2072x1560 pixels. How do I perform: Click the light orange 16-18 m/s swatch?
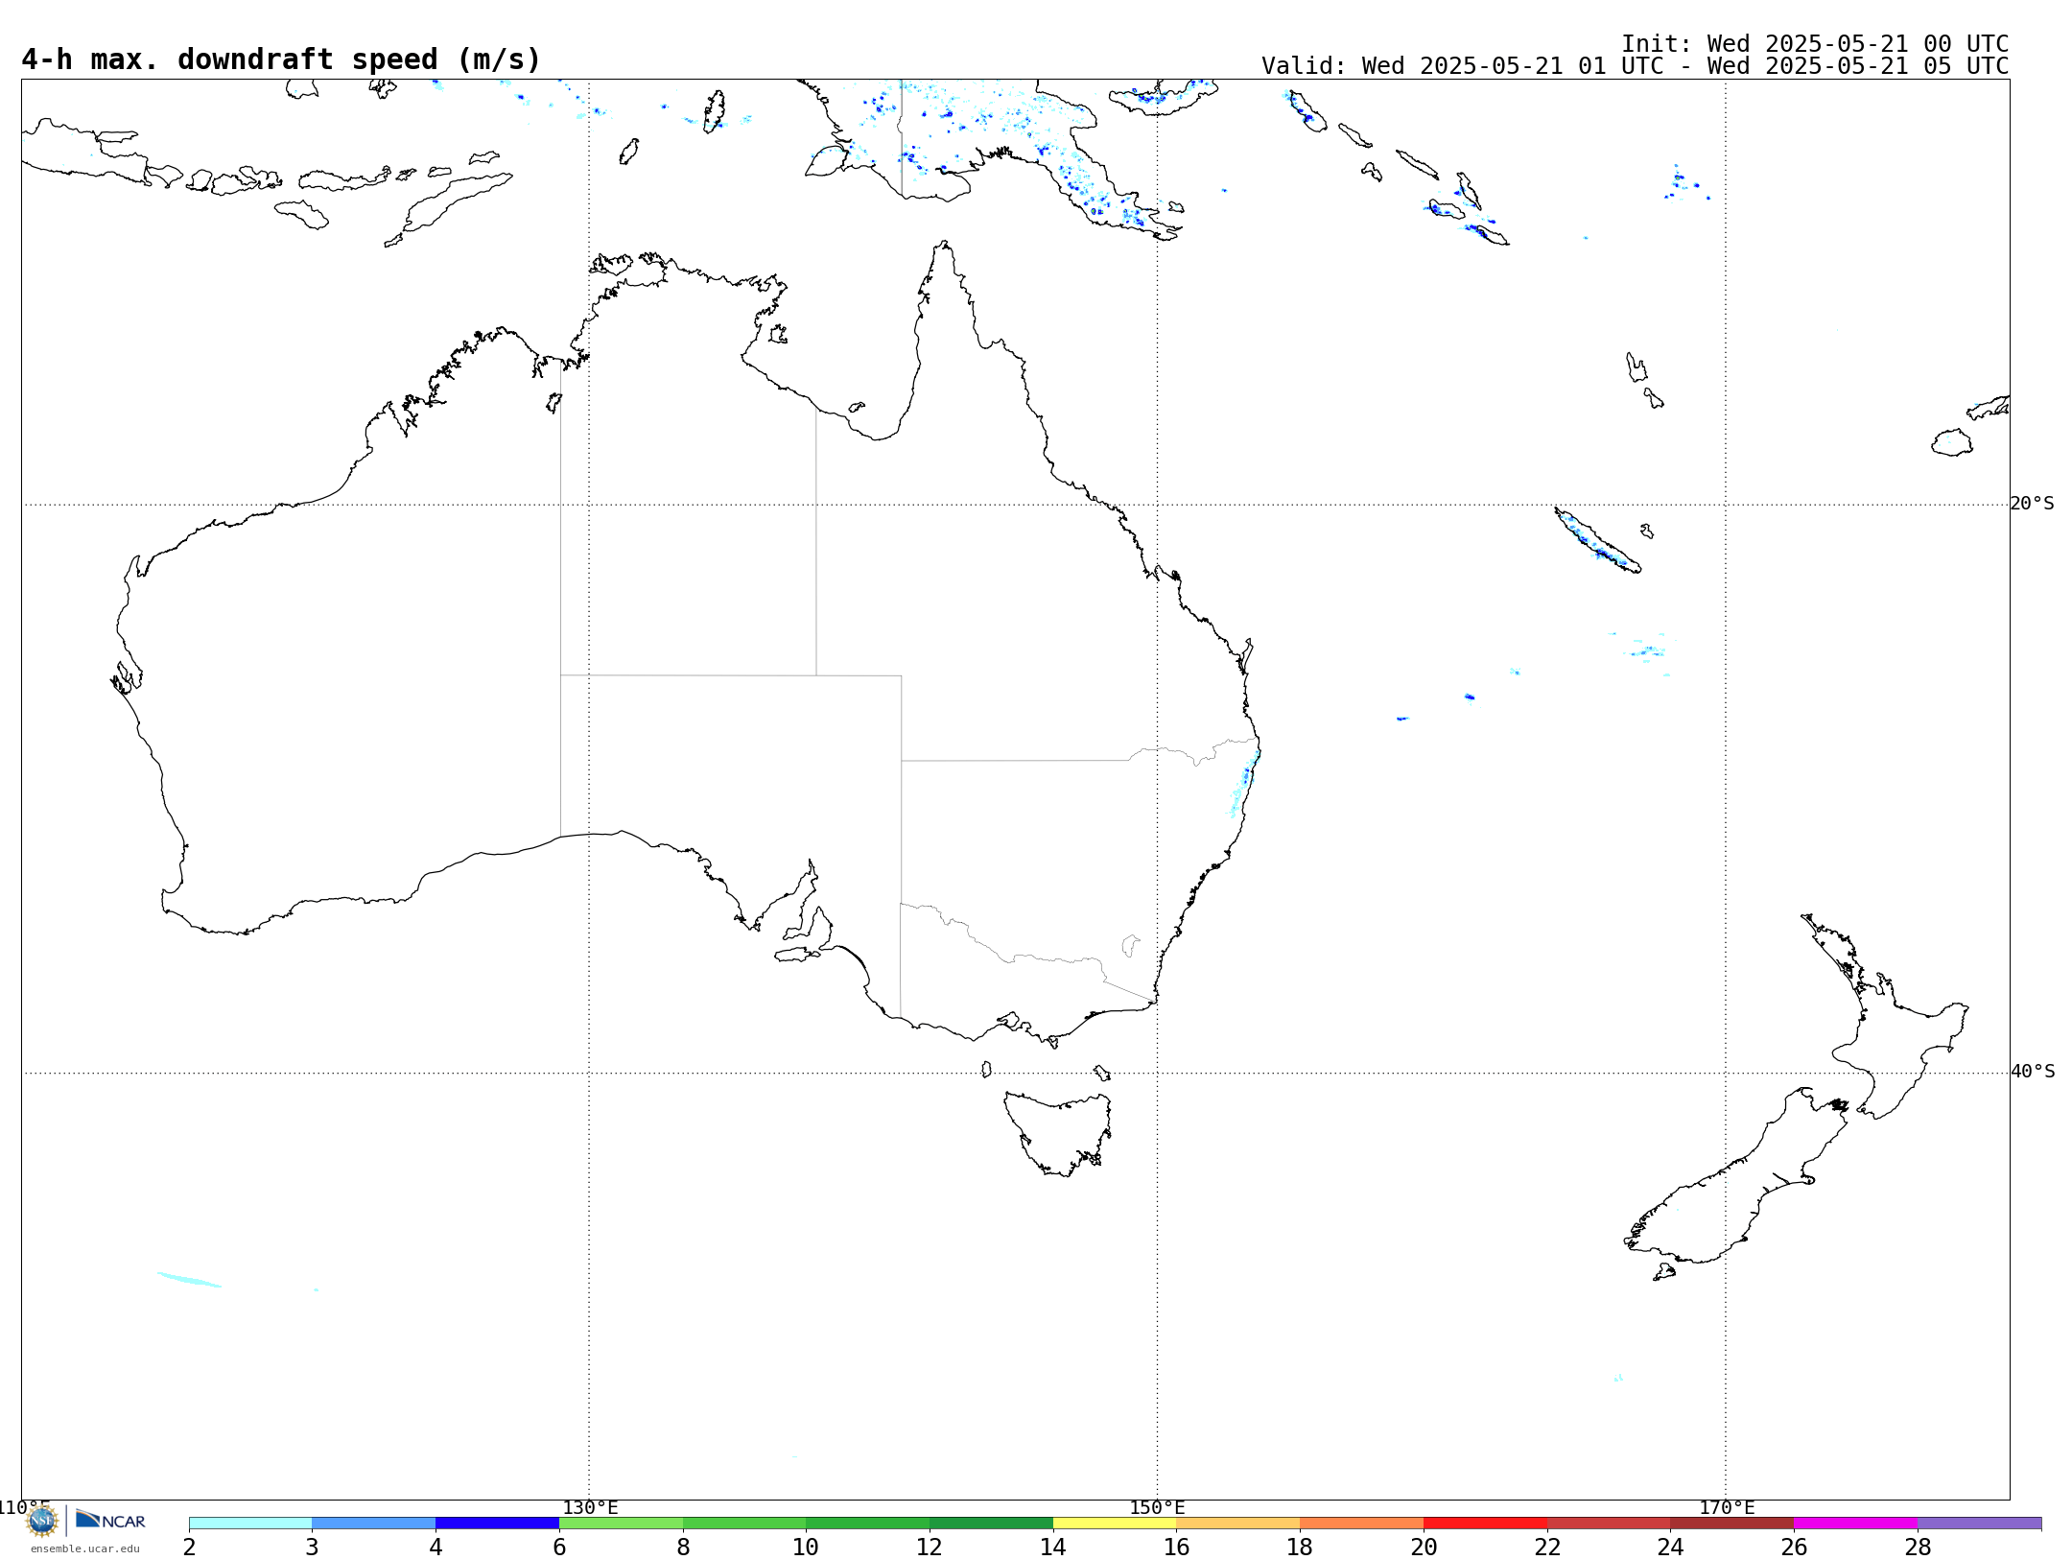pyautogui.click(x=1238, y=1524)
